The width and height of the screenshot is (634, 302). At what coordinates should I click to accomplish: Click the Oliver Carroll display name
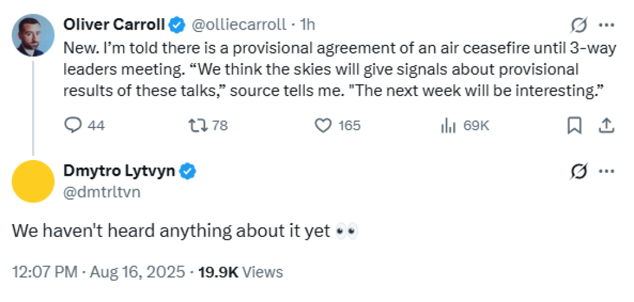(x=114, y=24)
